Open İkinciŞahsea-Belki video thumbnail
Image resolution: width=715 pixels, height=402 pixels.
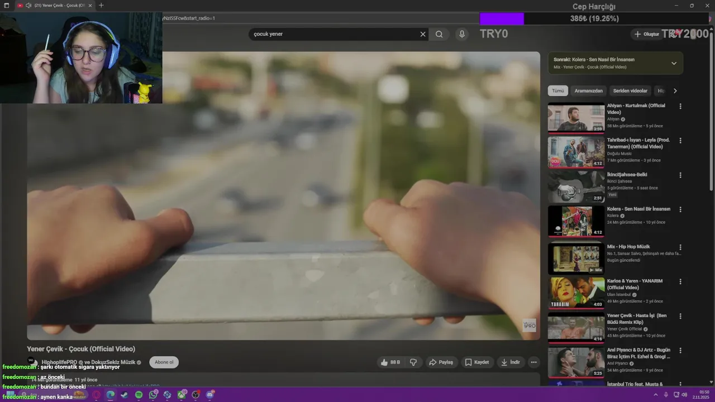tap(576, 186)
